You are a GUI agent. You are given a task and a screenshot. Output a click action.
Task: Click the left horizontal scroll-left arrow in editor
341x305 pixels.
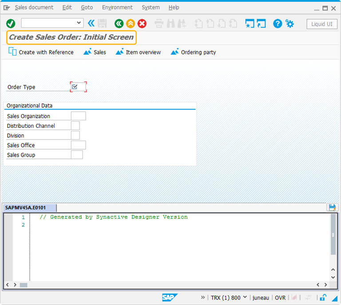[x=8, y=285]
